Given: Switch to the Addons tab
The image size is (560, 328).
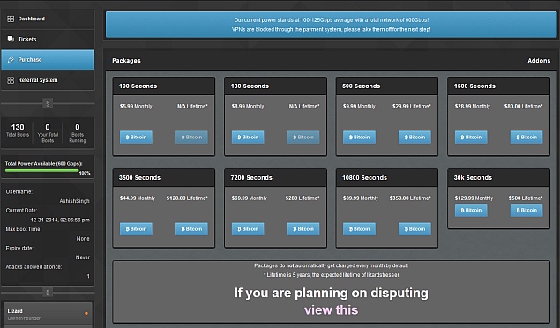Looking at the screenshot, I should click(539, 61).
